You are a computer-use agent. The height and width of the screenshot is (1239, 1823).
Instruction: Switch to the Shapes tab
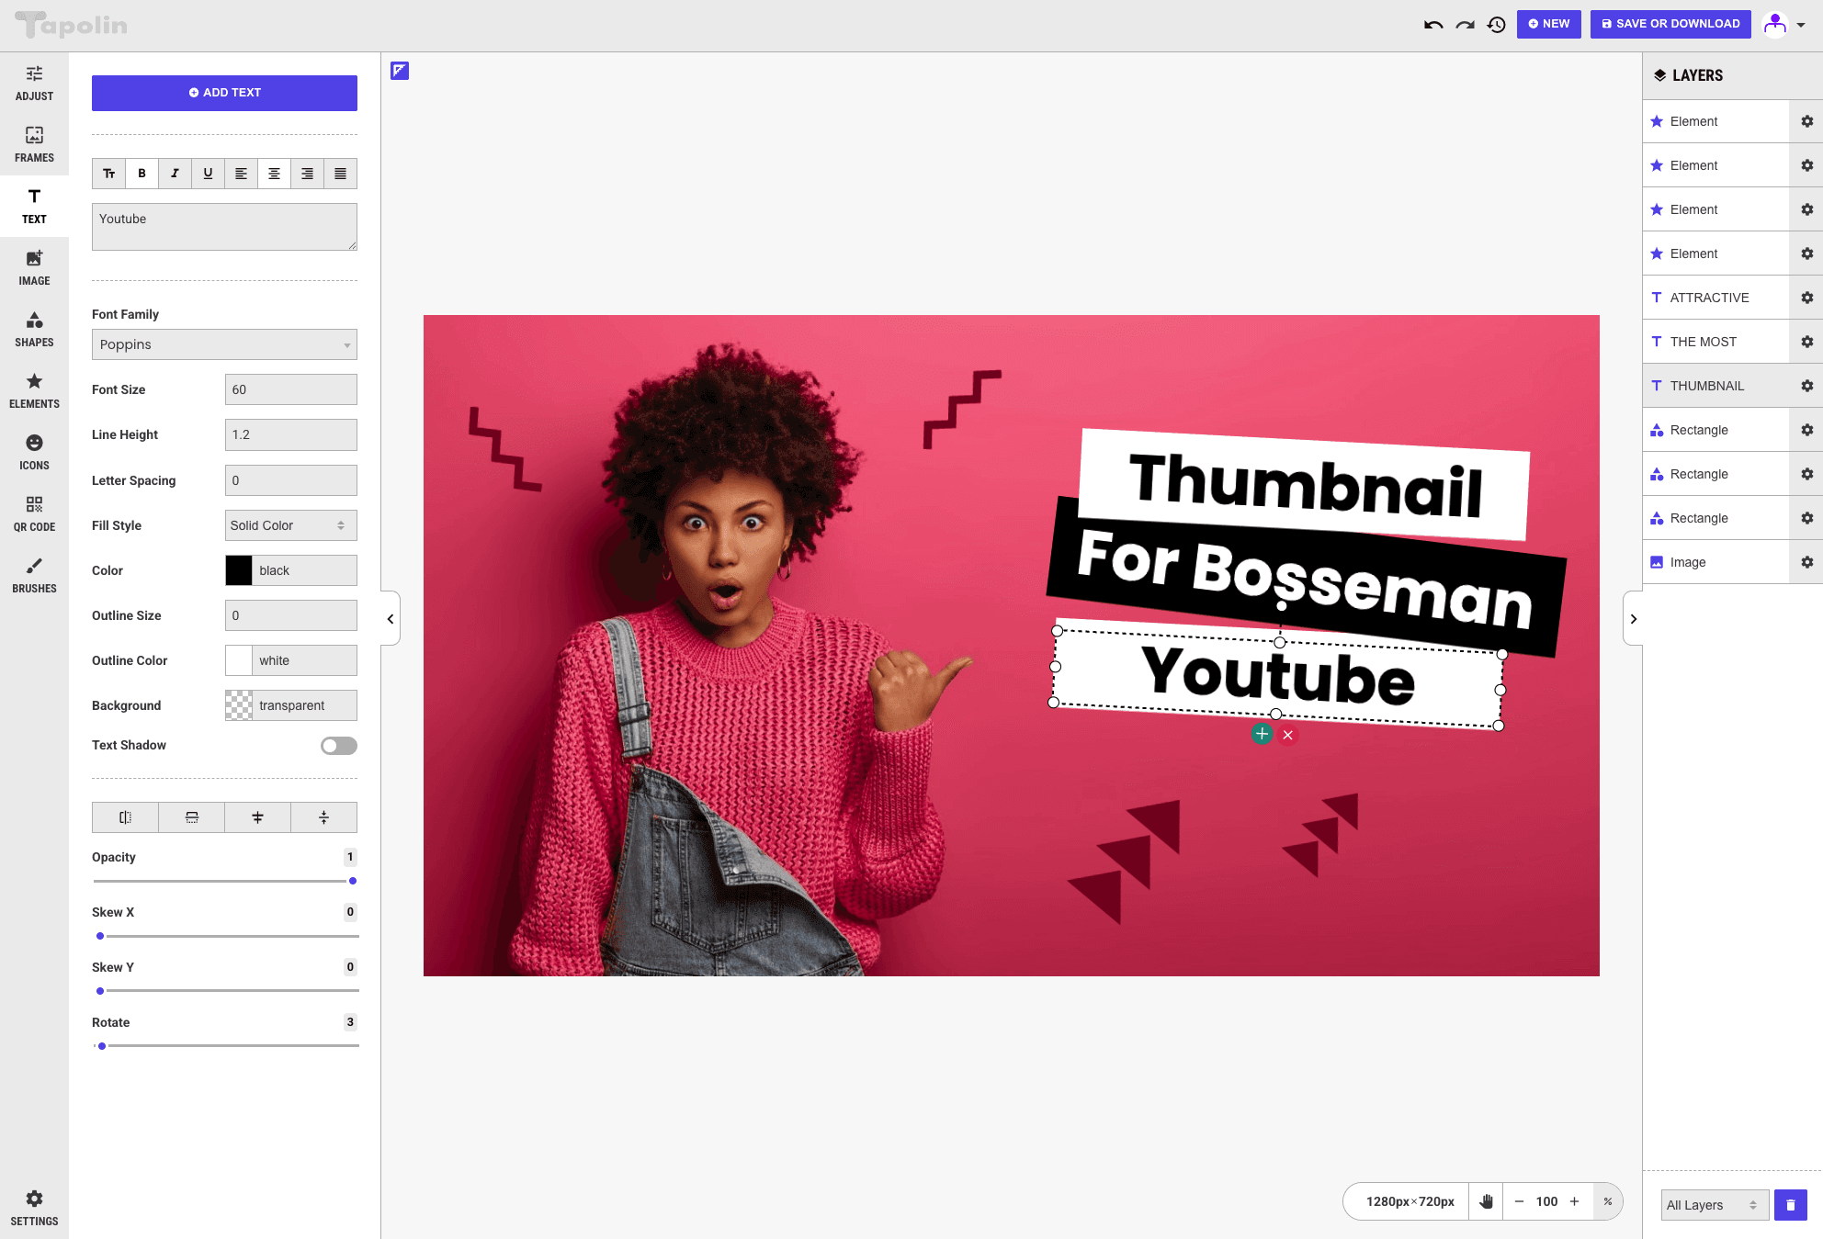[34, 329]
